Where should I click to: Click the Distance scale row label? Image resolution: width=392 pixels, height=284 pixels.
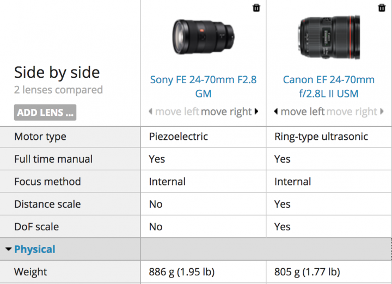[47, 204]
